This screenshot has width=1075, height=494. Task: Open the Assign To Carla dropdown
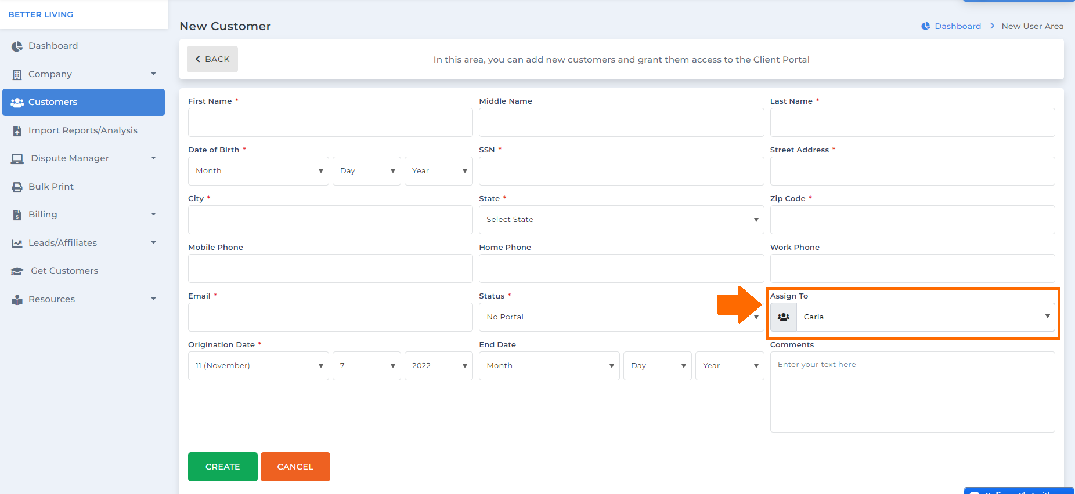click(926, 317)
